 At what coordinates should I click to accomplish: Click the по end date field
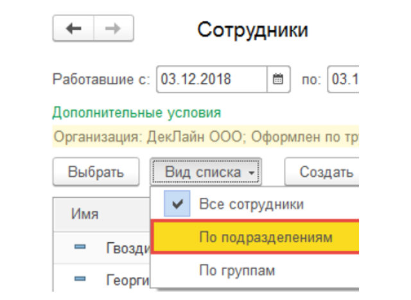344,80
